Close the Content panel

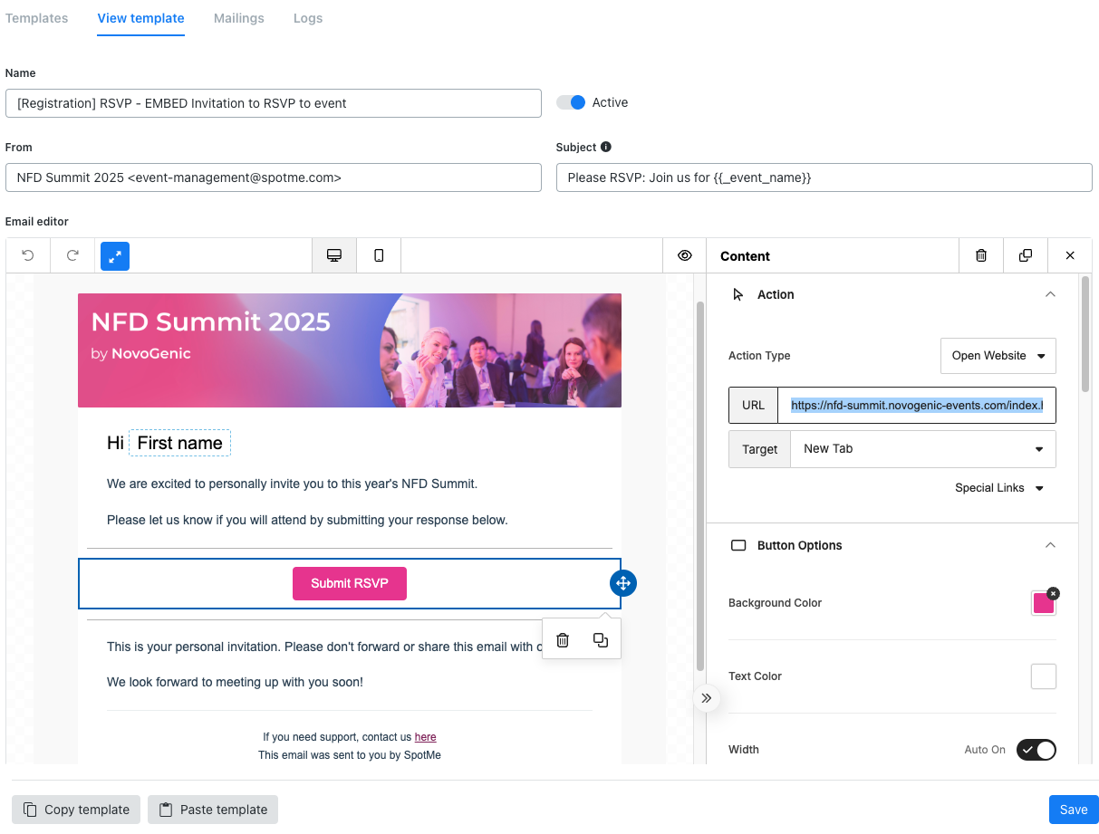tap(1070, 256)
